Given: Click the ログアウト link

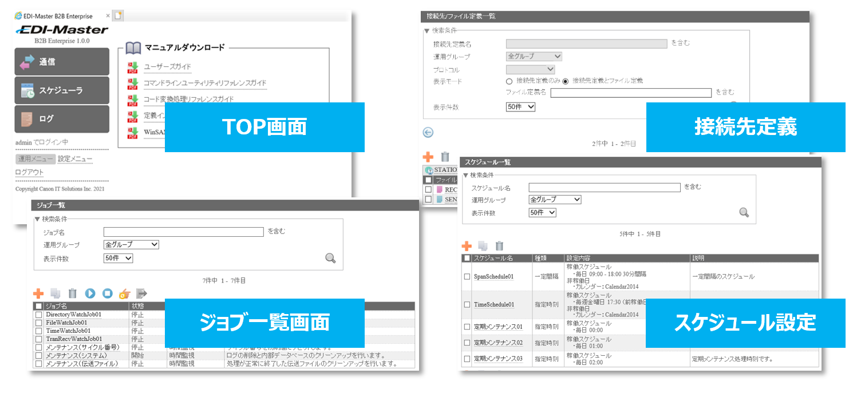Looking at the screenshot, I should click(29, 172).
